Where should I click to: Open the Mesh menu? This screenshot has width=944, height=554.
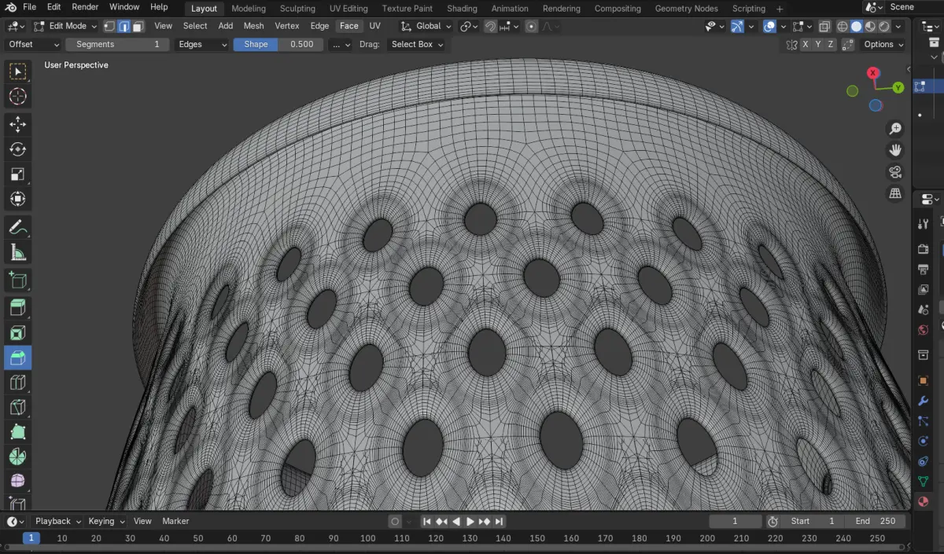click(253, 26)
